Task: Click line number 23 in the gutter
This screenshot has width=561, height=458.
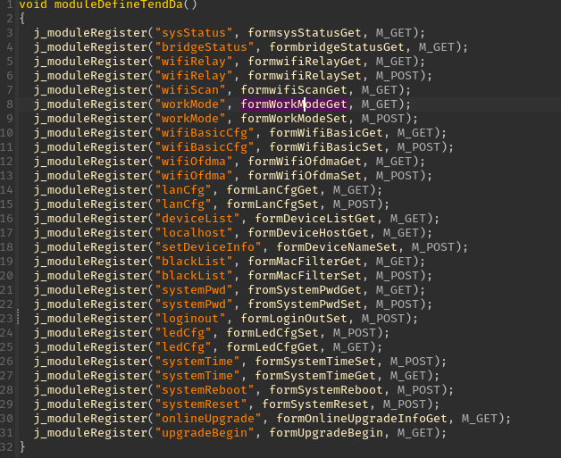Action: [8, 319]
